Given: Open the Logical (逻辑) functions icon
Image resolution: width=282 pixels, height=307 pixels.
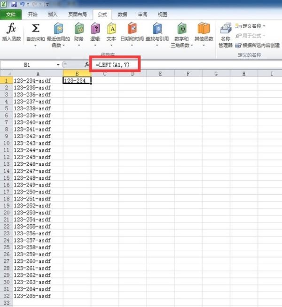Looking at the screenshot, I should (x=95, y=28).
